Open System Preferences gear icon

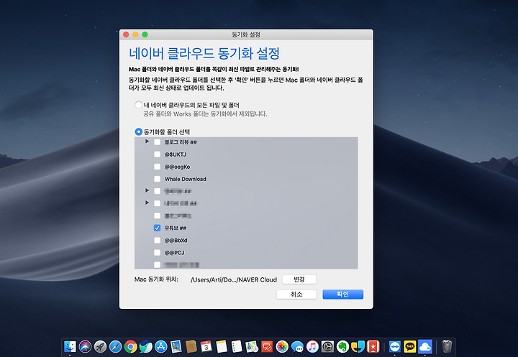pyautogui.click(x=328, y=347)
